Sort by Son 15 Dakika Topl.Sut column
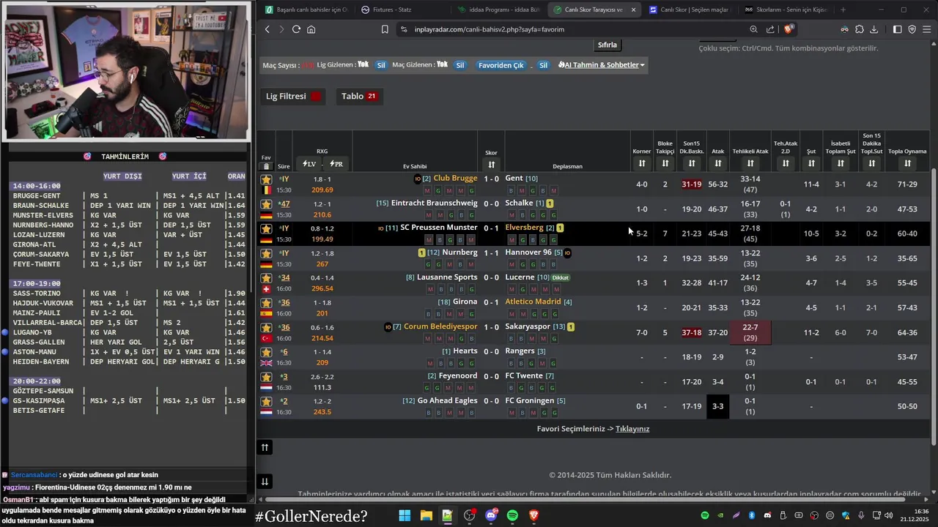The width and height of the screenshot is (938, 527). (871, 163)
